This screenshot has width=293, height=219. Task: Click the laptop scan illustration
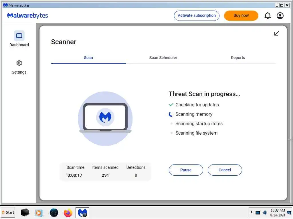(105, 118)
